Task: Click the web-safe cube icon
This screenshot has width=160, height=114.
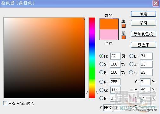Action: tap(123, 33)
